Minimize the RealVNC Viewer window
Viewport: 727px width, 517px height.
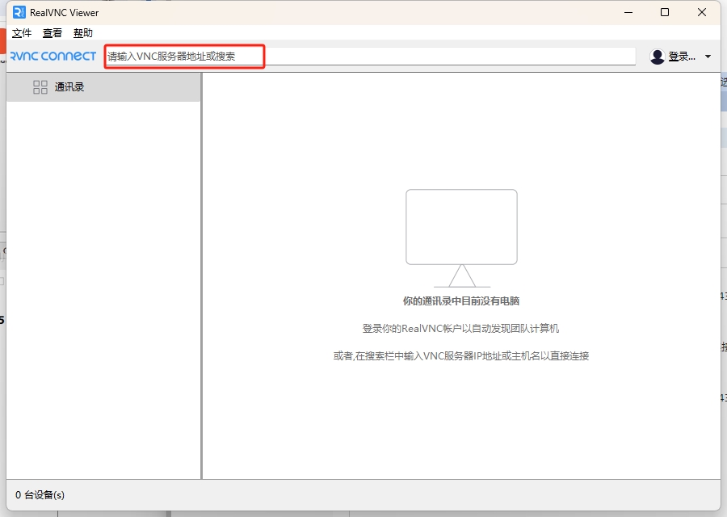pos(628,12)
